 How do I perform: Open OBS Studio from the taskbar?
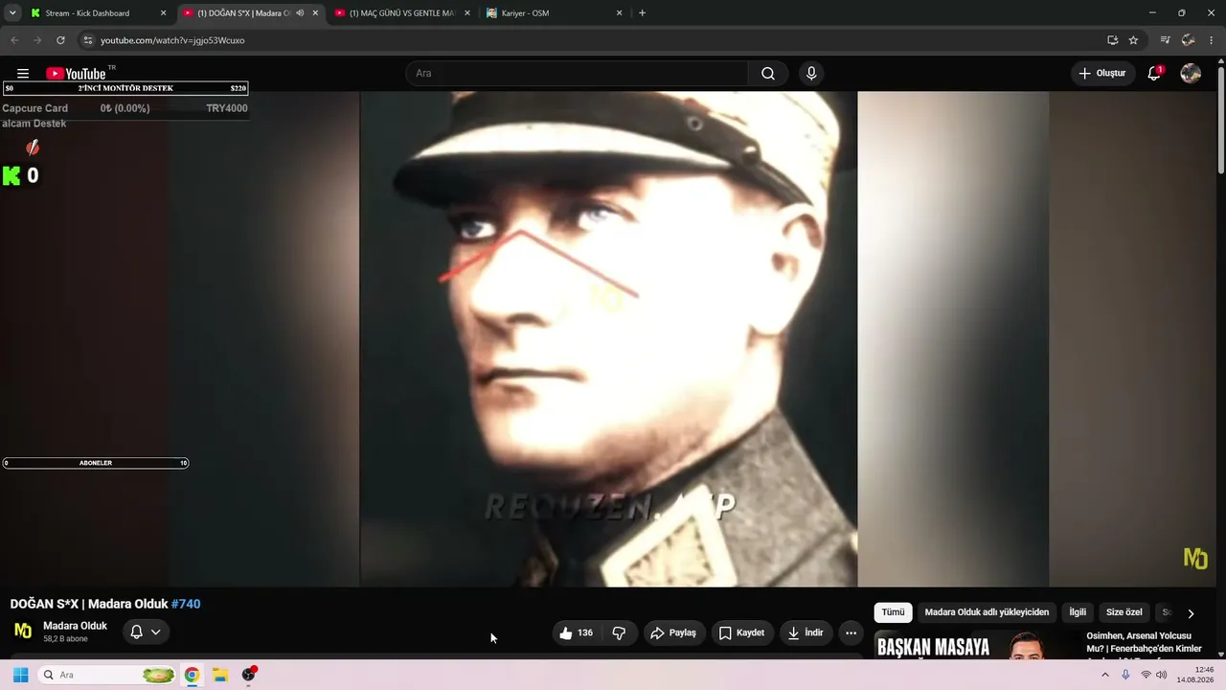[x=249, y=675]
